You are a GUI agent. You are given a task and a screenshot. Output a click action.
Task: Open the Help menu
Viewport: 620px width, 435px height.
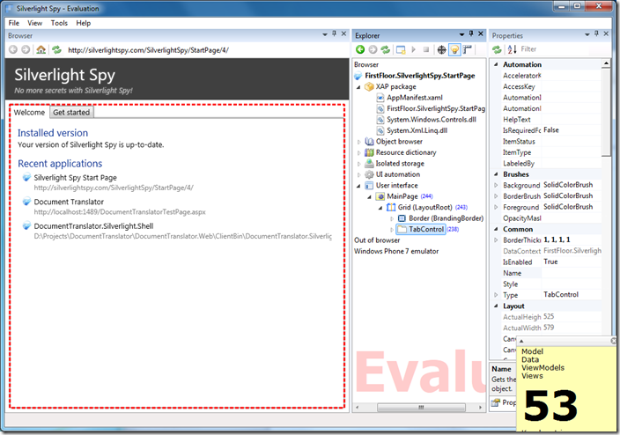point(84,23)
